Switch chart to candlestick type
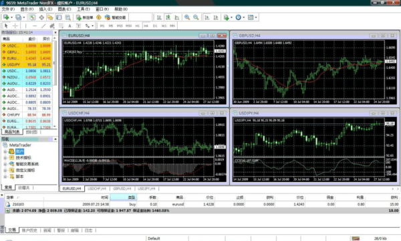This screenshot has width=401, height=241. (x=168, y=17)
